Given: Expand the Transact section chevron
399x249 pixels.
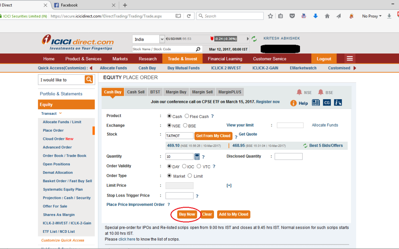Looking at the screenshot, I should click(60, 113).
